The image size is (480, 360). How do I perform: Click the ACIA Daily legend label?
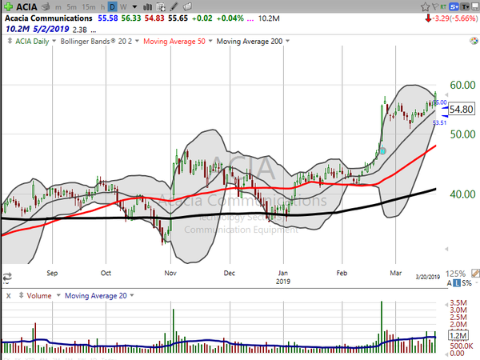[32, 42]
